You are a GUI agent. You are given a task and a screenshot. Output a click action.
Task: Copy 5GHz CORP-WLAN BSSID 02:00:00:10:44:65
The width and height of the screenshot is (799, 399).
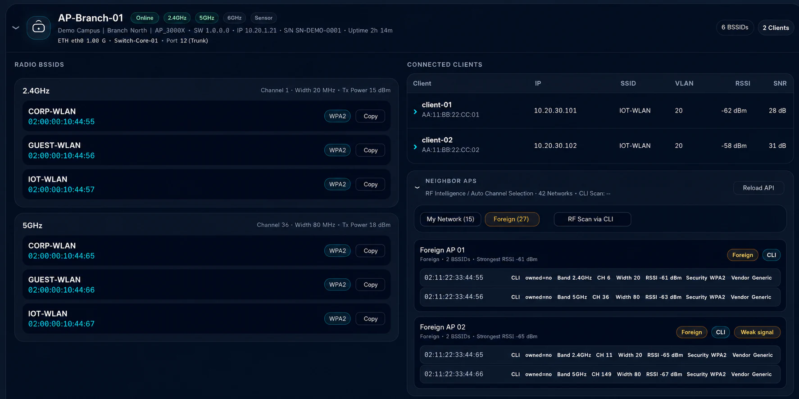pos(370,251)
